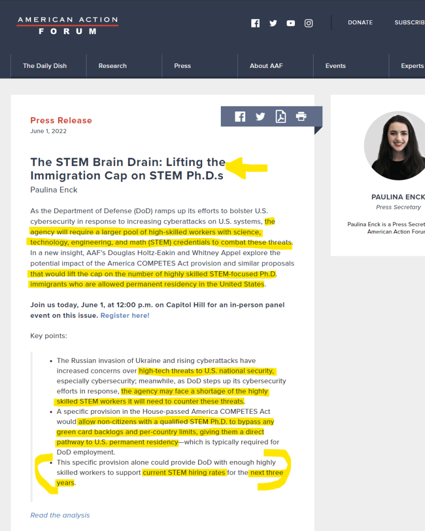Open The Daily Dish menu
Viewport: 425px width, 531px height.
pos(45,66)
